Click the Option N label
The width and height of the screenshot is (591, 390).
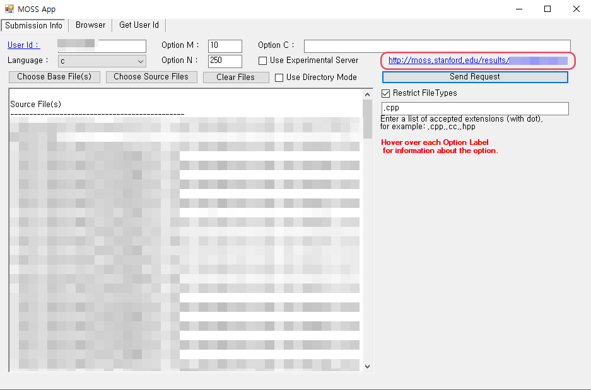pyautogui.click(x=179, y=60)
